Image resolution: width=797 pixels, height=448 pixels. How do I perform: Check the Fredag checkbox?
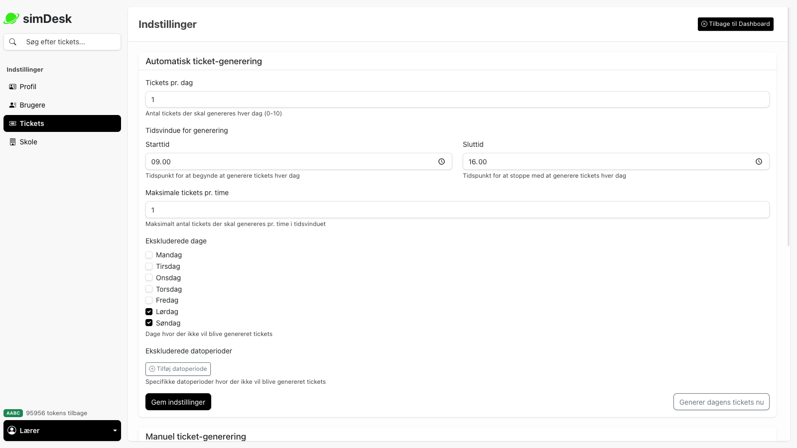click(x=149, y=300)
